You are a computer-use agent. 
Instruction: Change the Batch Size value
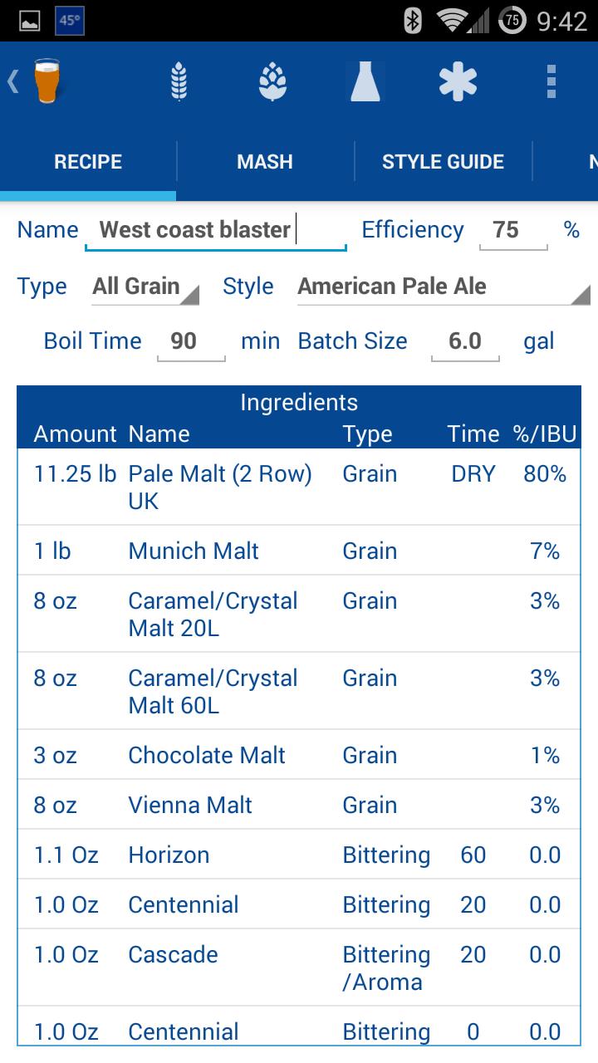pos(465,341)
